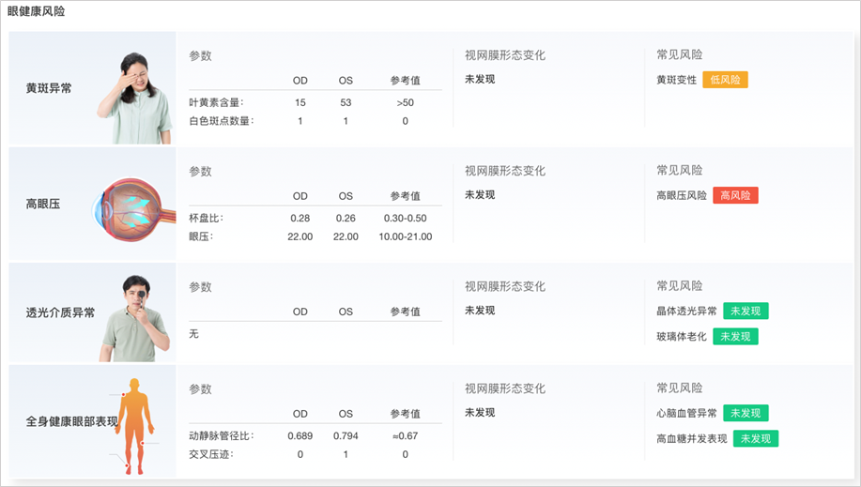
Task: Click the 玻璃体老化 risk label
Action: (x=682, y=337)
